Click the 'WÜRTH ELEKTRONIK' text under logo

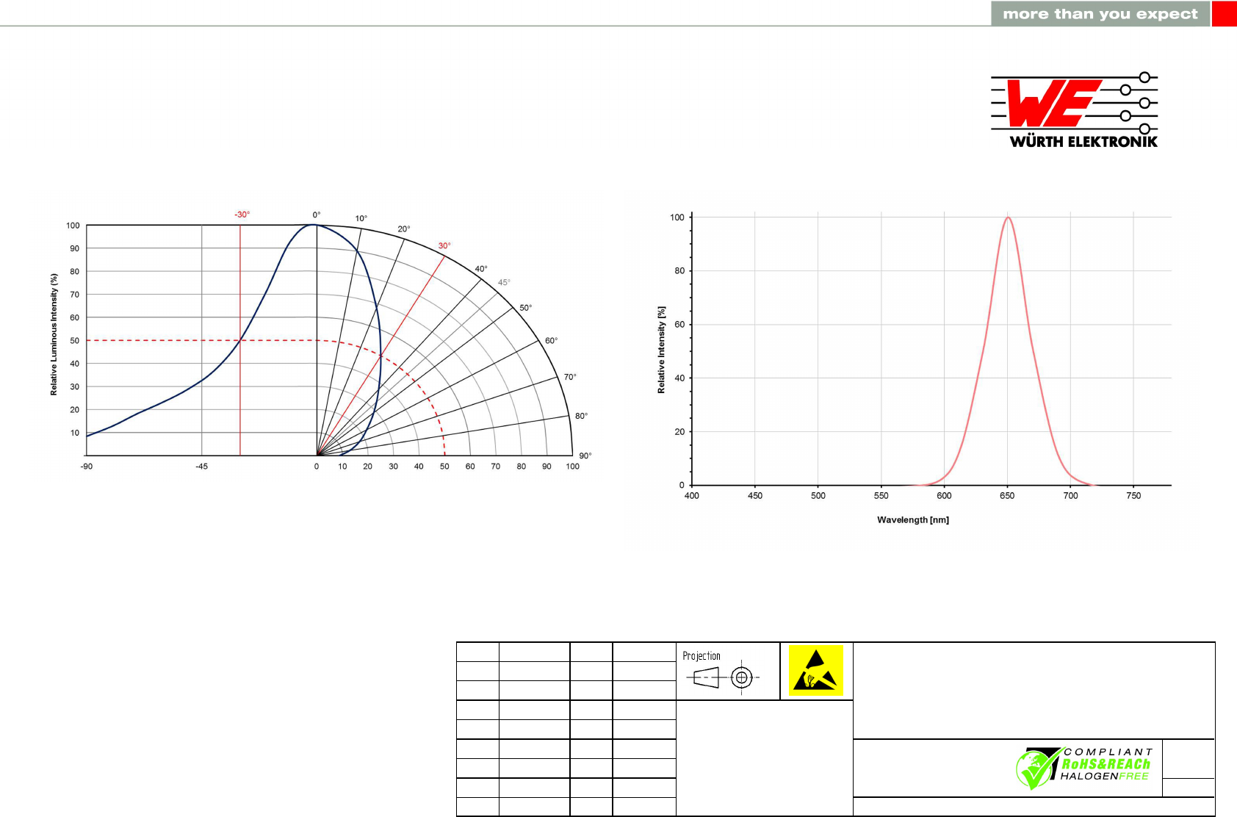click(x=1083, y=142)
